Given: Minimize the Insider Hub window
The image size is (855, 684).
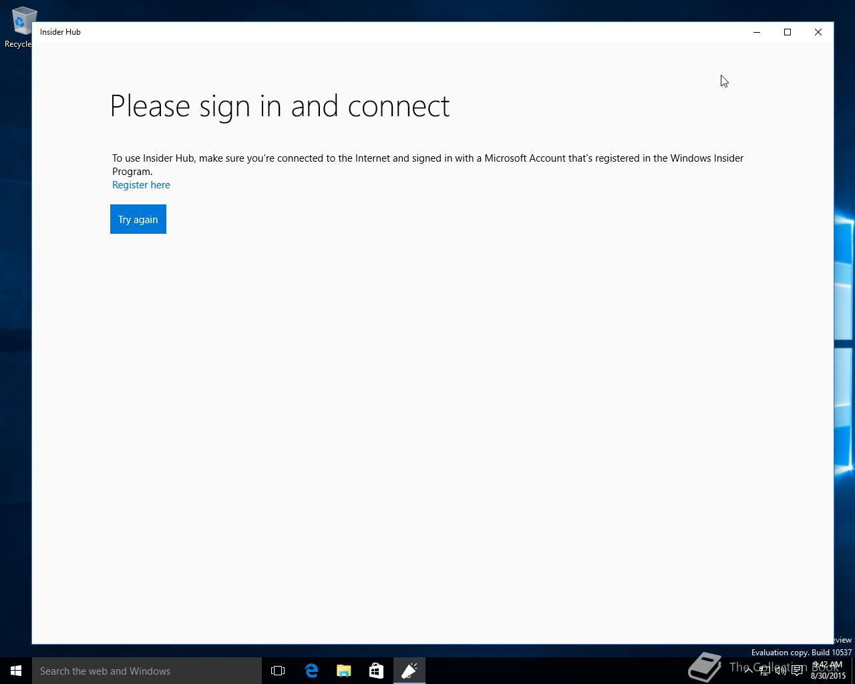Looking at the screenshot, I should [x=757, y=32].
